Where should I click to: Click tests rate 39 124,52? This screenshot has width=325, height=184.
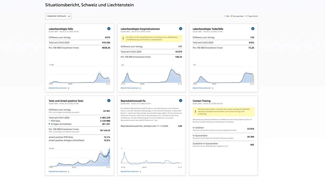pyautogui.click(x=106, y=130)
